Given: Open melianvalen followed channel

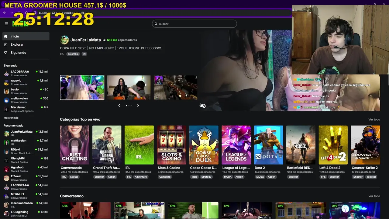Looking at the screenshot, I should pos(26,100).
